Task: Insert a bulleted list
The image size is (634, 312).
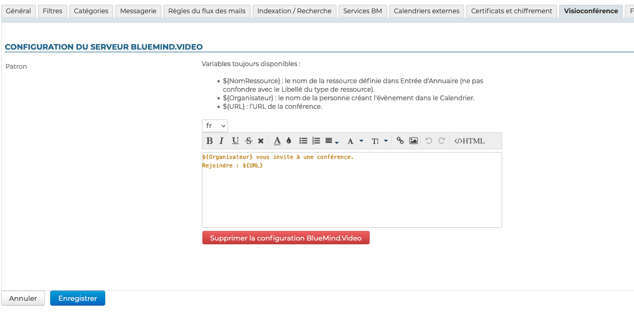Action: 303,141
